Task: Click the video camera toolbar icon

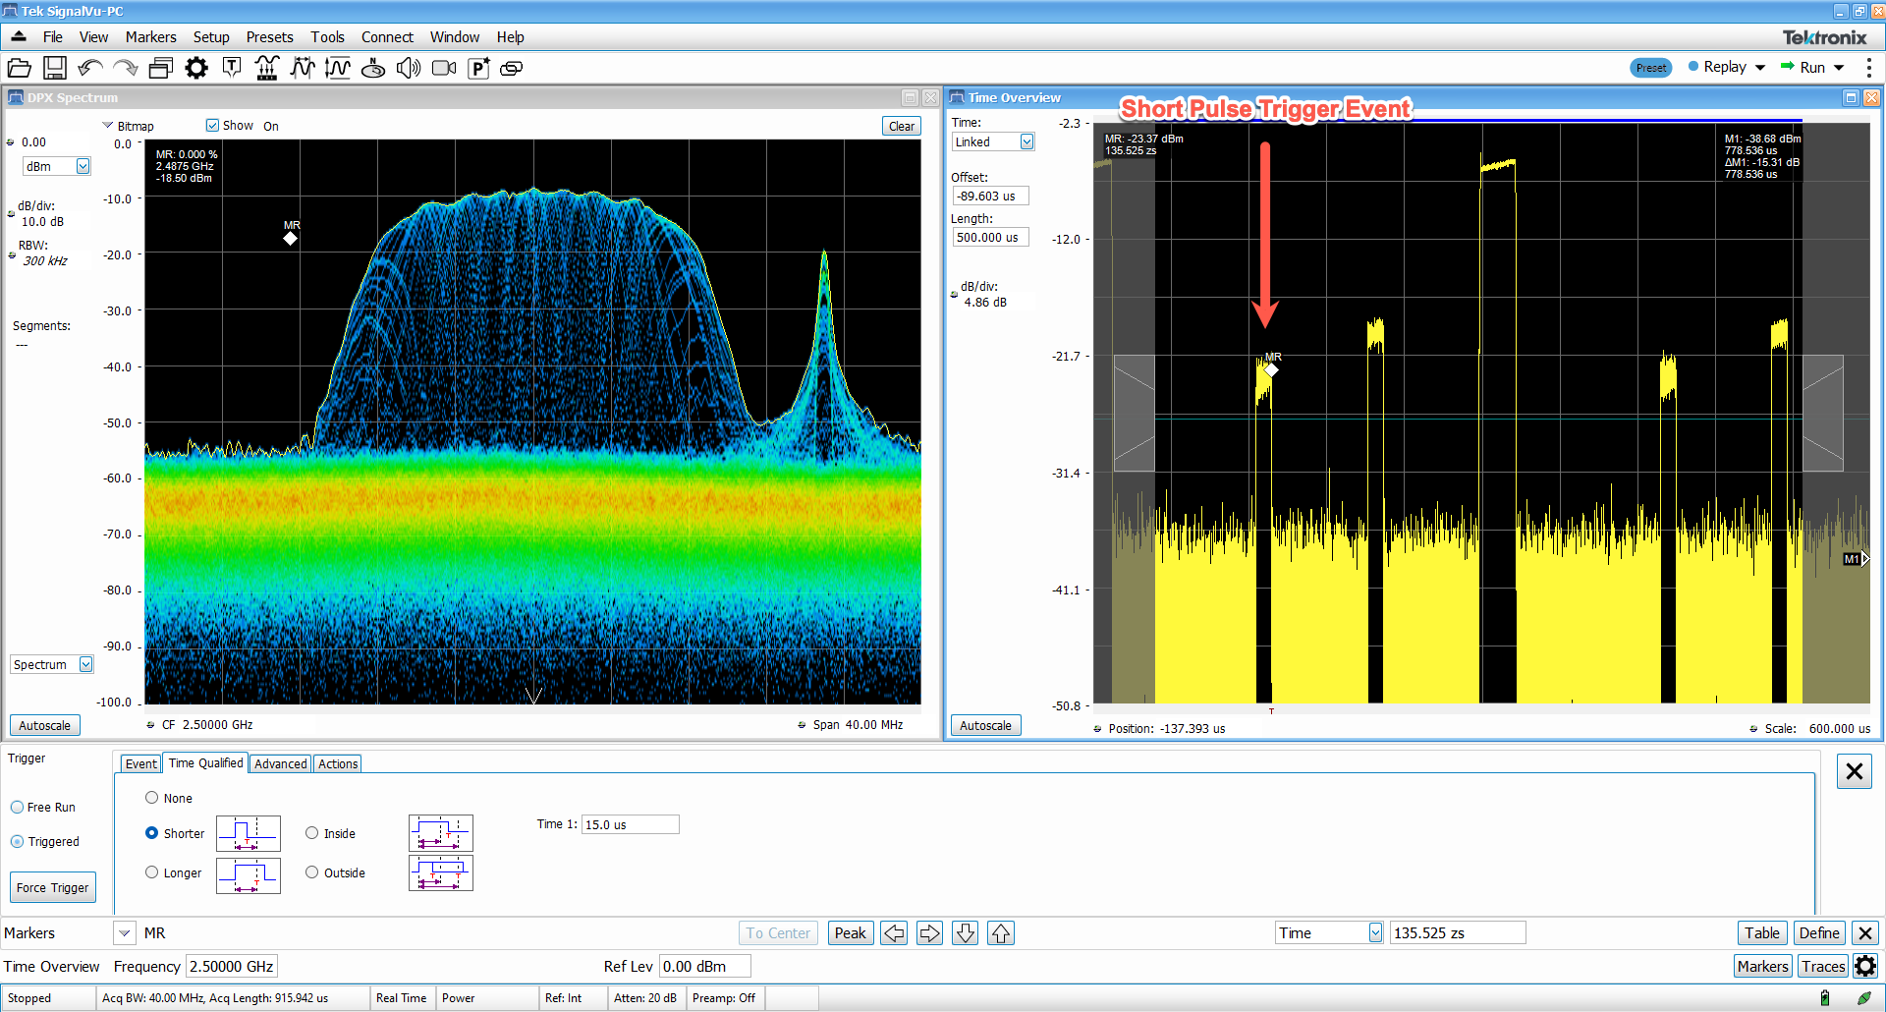Action: (x=444, y=68)
